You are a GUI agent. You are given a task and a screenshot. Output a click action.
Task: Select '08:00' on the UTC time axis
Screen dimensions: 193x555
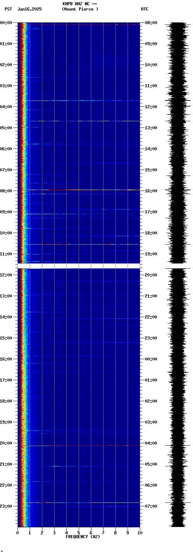151,23
